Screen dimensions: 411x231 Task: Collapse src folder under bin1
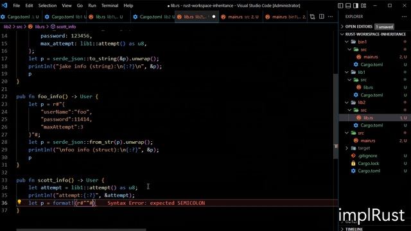coord(363,49)
